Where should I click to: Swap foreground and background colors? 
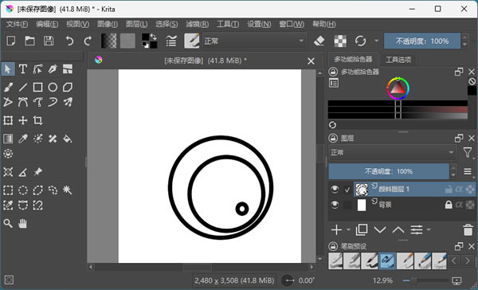tap(154, 37)
